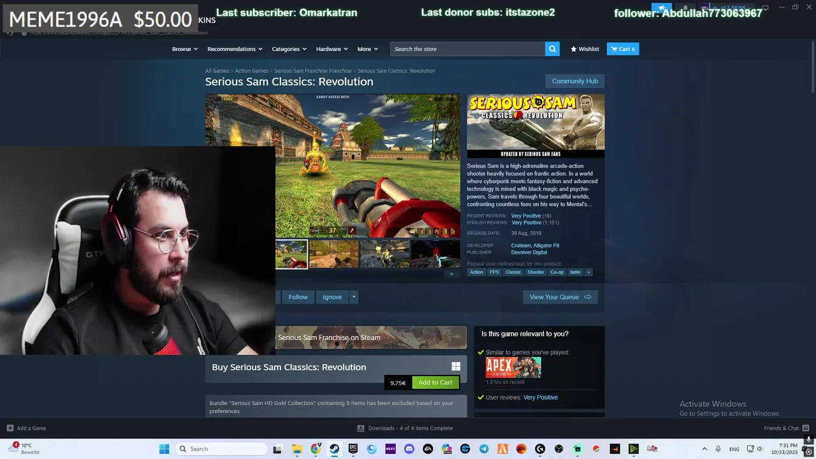Select the Action tag
Screen dimensions: 816x459
pyautogui.click(x=476, y=272)
